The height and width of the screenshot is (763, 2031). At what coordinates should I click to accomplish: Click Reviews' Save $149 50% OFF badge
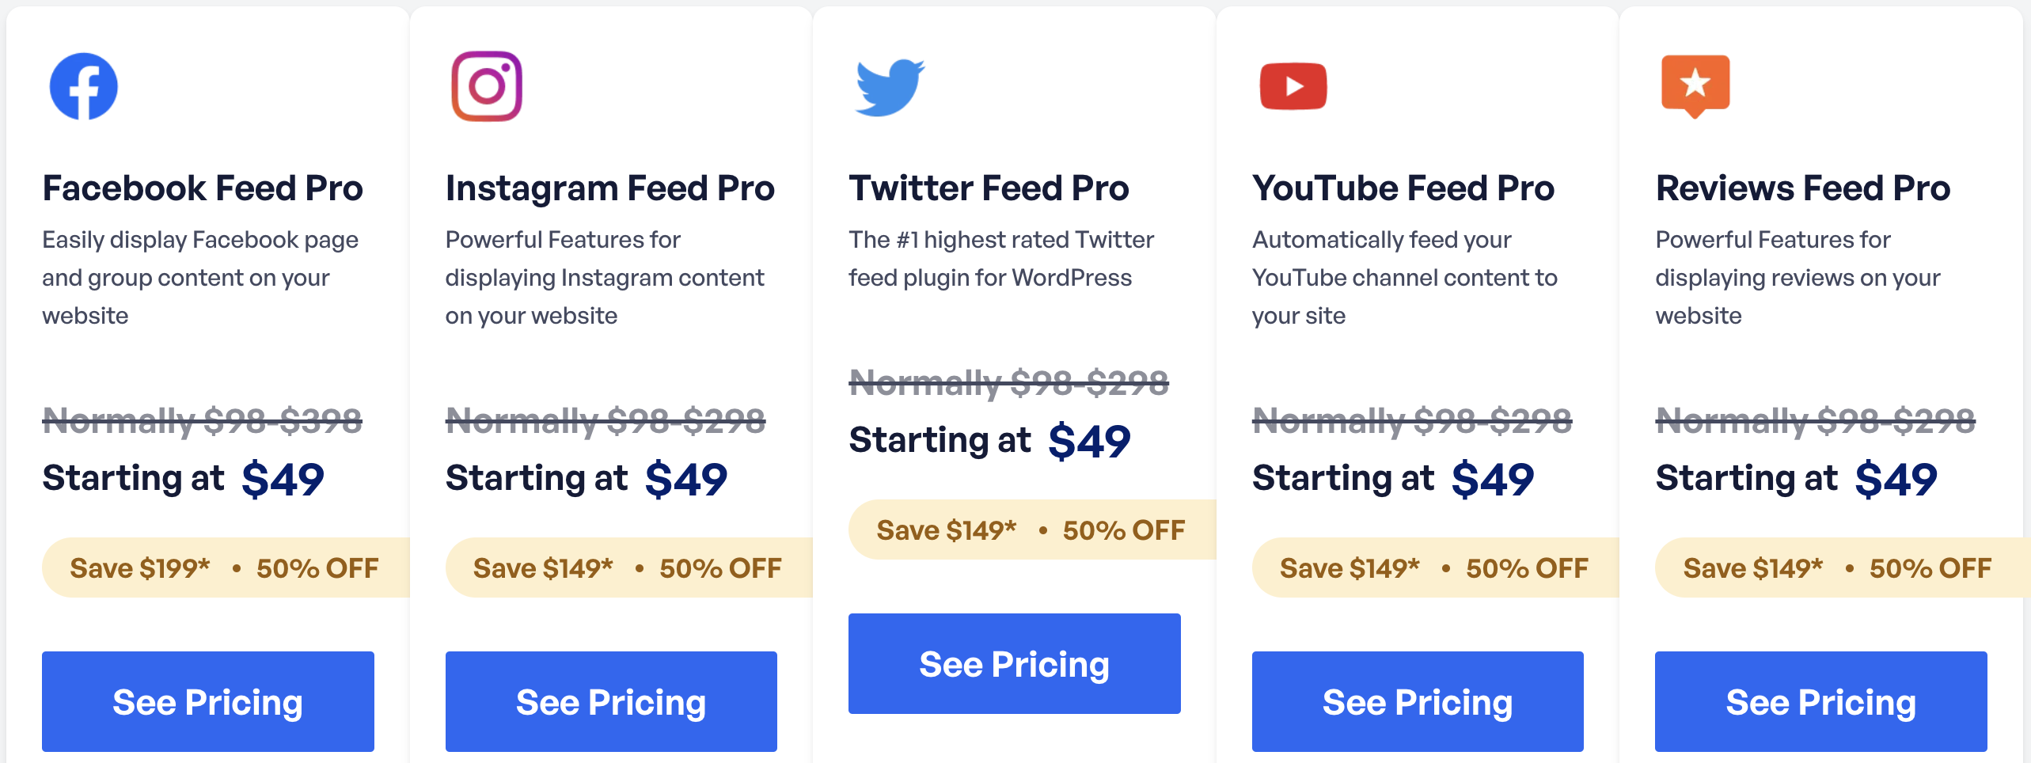point(1843,568)
